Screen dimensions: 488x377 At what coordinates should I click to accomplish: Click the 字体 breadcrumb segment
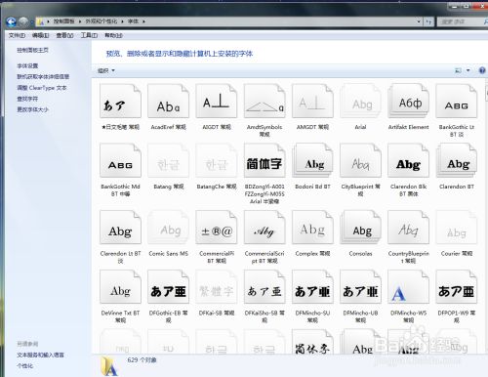133,21
